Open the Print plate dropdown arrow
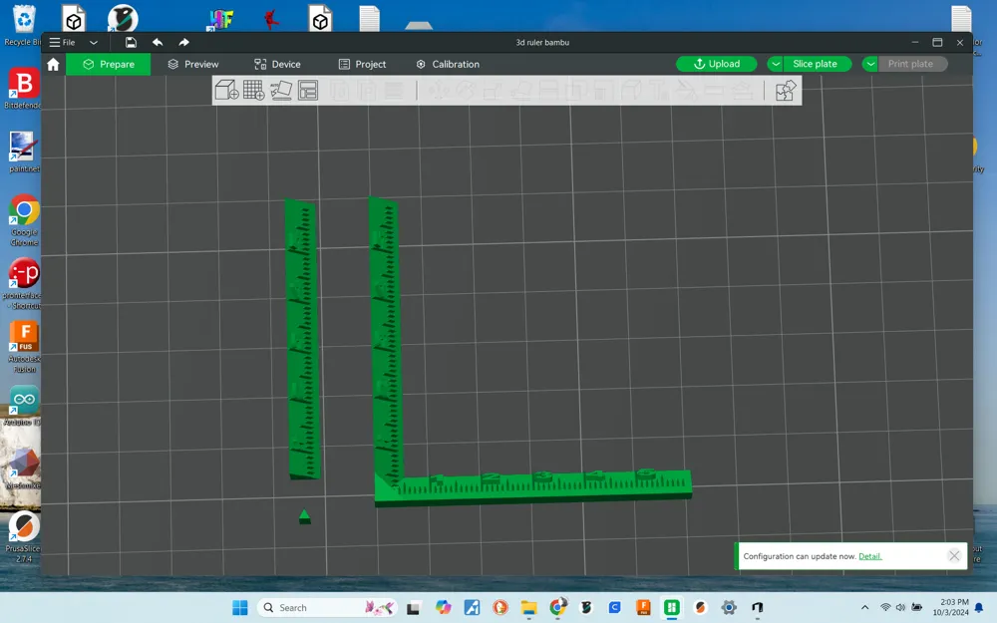The image size is (997, 623). pyautogui.click(x=870, y=64)
